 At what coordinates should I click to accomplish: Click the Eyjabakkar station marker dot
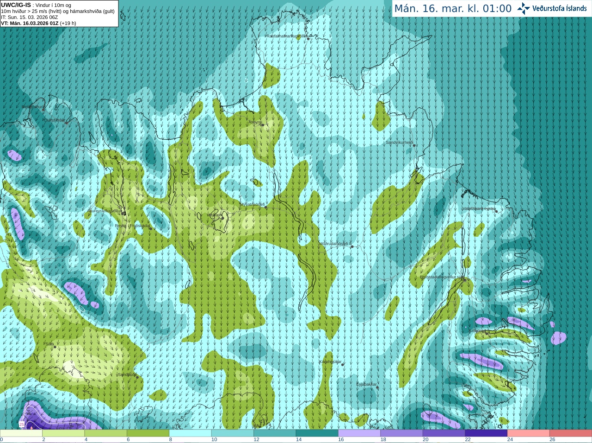click(378, 388)
